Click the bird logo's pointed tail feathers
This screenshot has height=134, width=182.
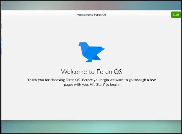tap(101, 48)
